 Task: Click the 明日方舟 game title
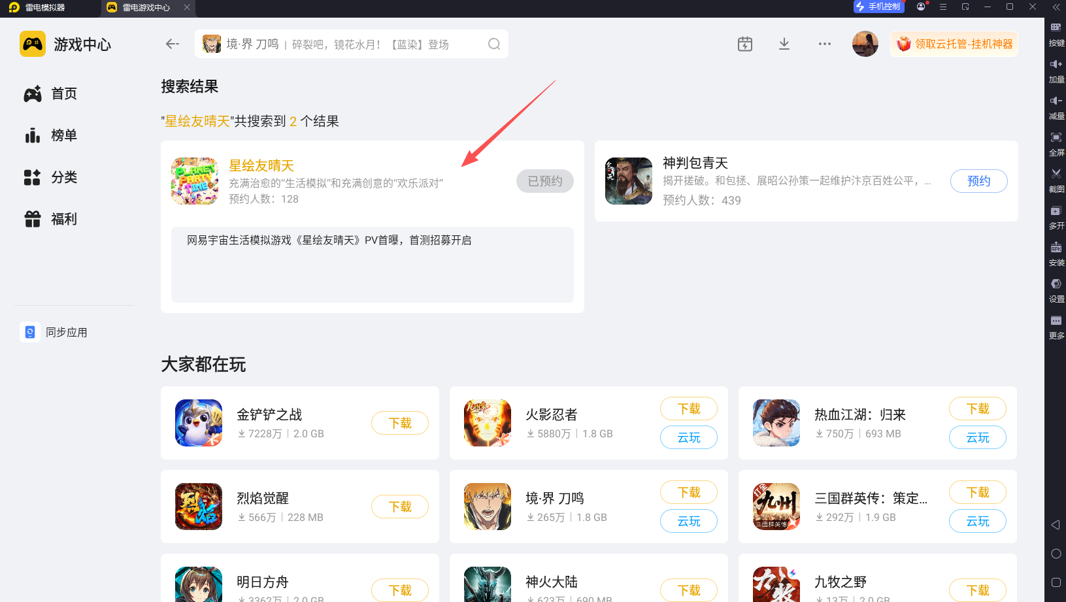[263, 582]
